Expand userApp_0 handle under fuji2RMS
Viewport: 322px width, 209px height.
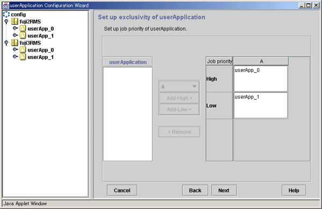(x=15, y=28)
